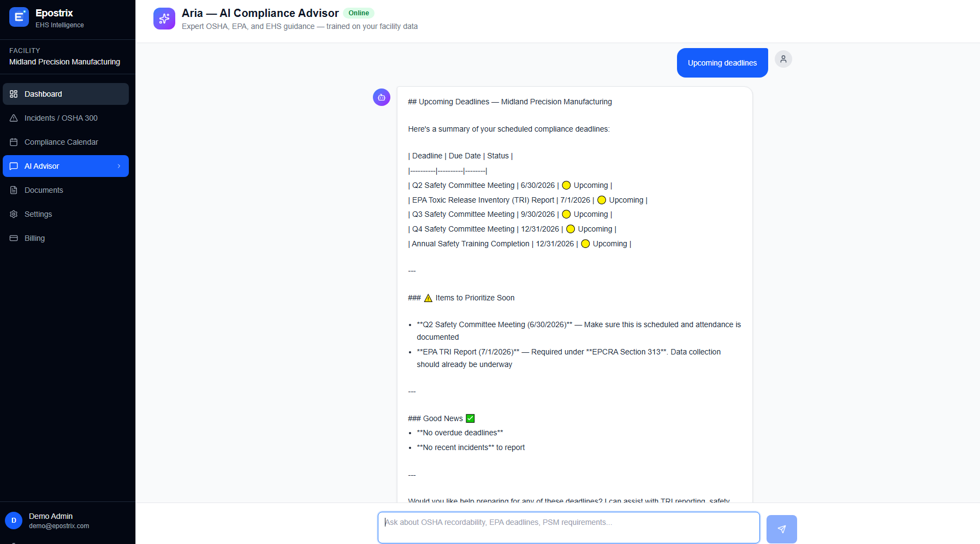This screenshot has height=544, width=980.
Task: Open the Documents section
Action: 66,190
